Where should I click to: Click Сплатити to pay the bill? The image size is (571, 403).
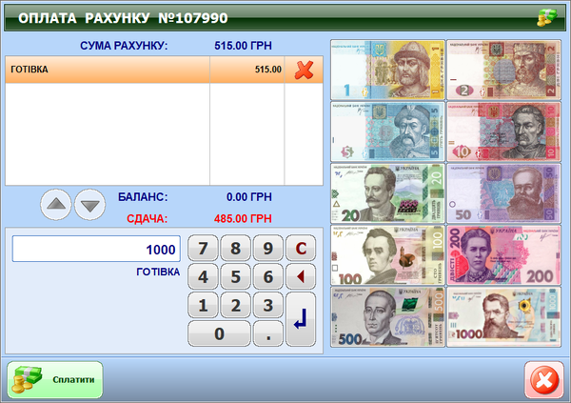pyautogui.click(x=56, y=379)
